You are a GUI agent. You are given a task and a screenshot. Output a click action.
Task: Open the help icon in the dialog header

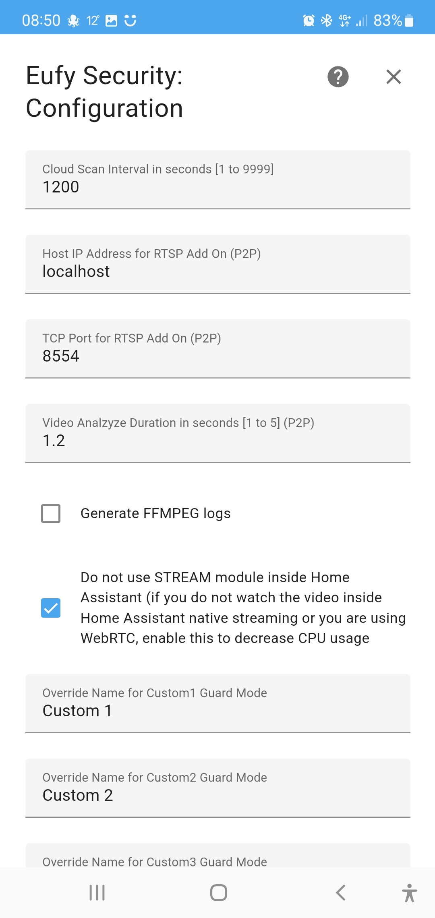pyautogui.click(x=338, y=77)
